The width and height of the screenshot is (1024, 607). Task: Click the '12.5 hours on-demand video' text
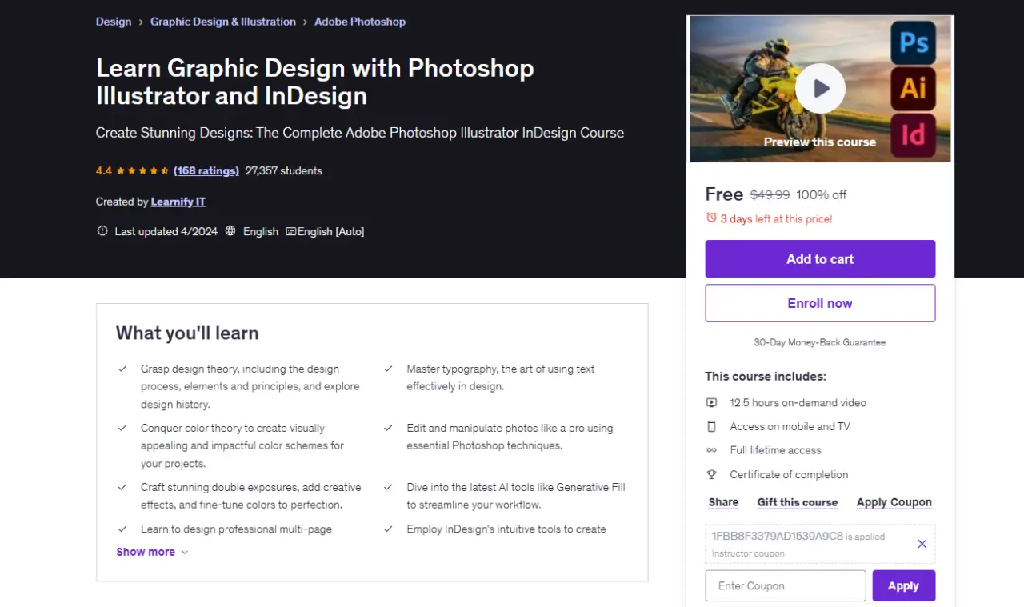click(x=798, y=403)
